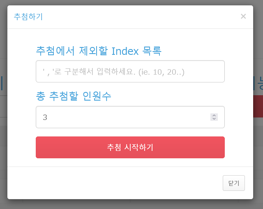
Task: Click the dark red bar behind the modal's right edge
Action: (258, 106)
